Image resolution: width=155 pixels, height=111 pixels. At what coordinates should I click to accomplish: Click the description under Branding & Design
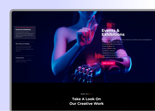tap(24, 48)
